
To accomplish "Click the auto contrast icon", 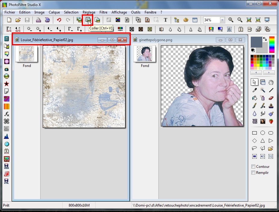I will point(18,29).
